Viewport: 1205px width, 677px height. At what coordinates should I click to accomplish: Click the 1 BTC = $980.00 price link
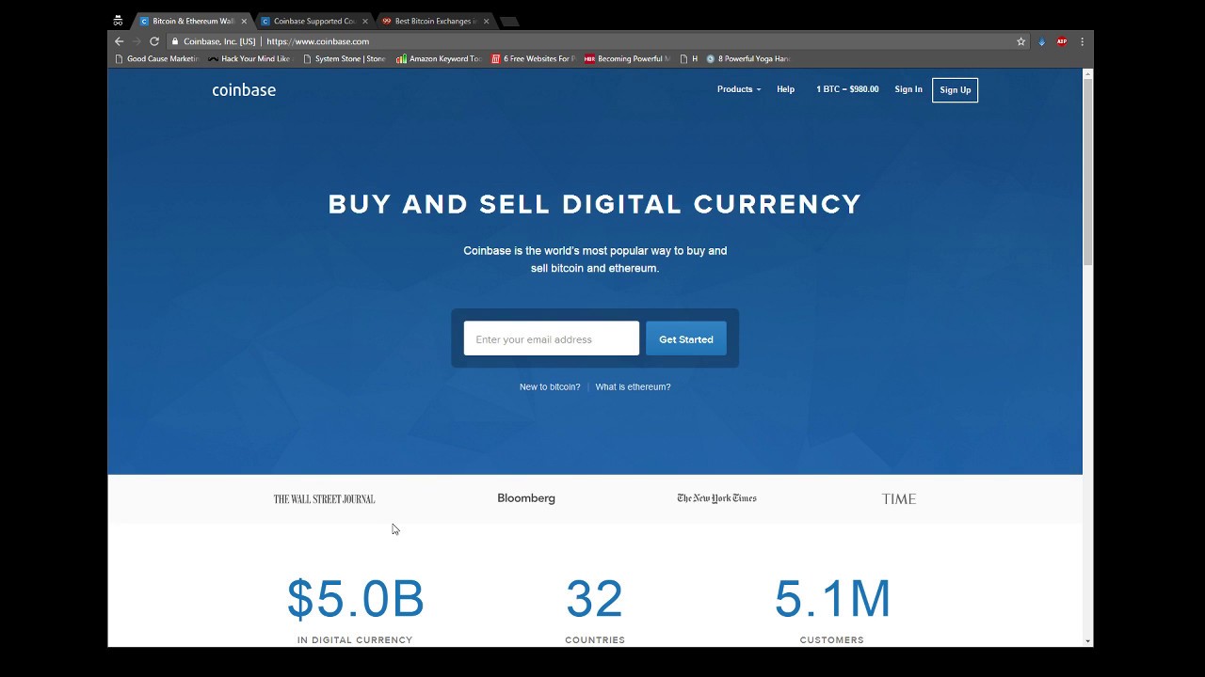pyautogui.click(x=847, y=89)
